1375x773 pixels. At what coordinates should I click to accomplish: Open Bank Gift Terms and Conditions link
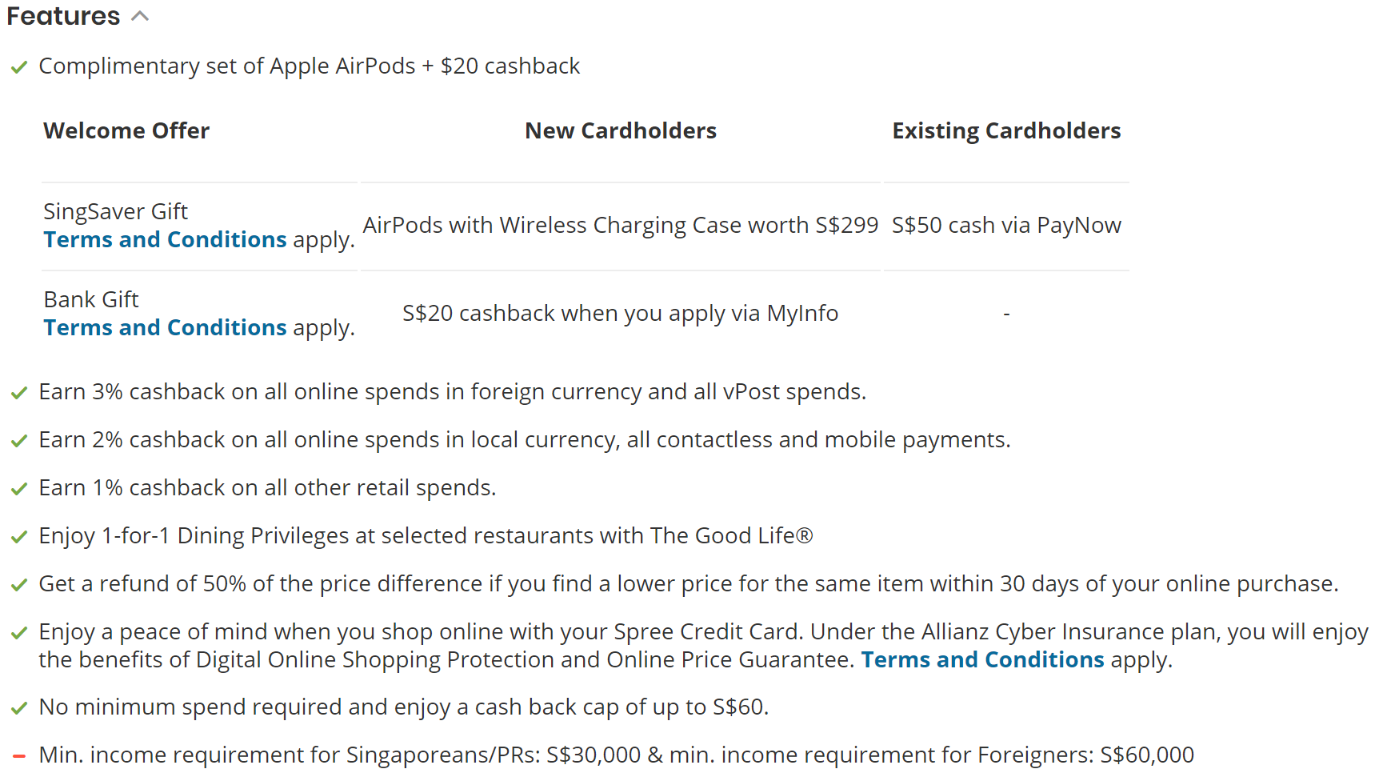pyautogui.click(x=165, y=327)
